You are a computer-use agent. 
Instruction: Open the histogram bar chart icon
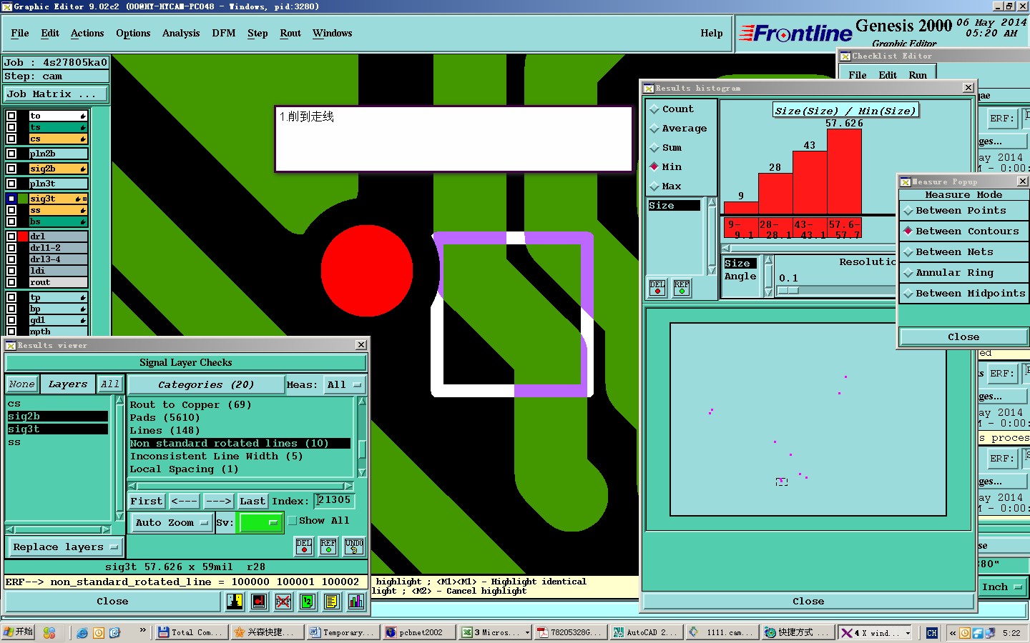point(355,602)
